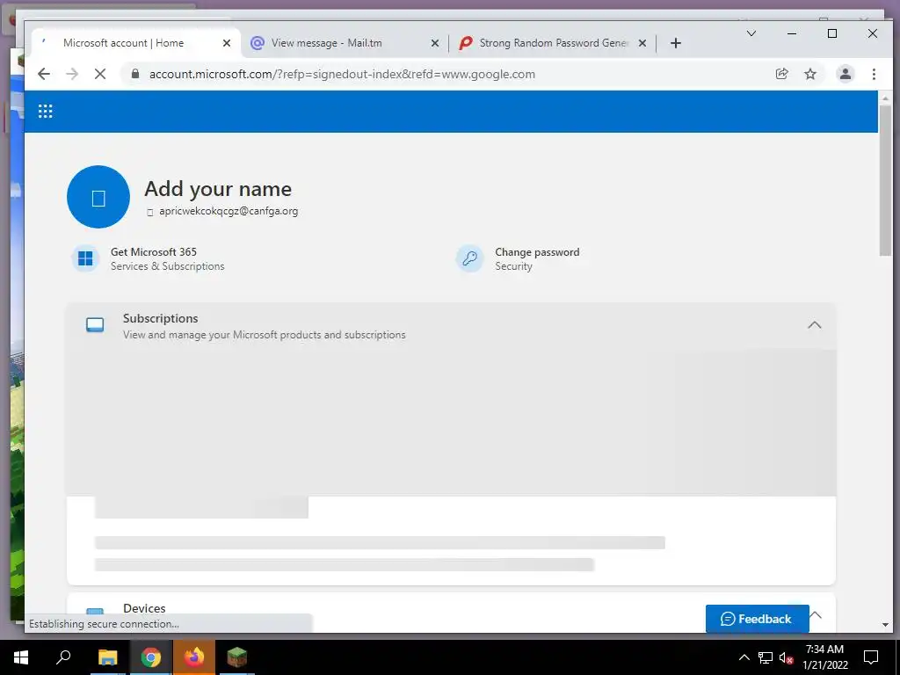
Task: Open the notification center icon
Action: [x=871, y=657]
